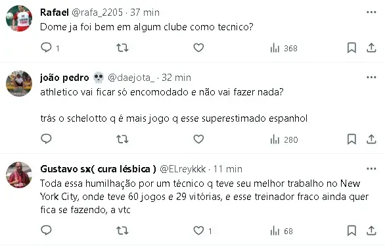Open more options on joão pedro's tweet
Screen dimensions: 385x246
coord(371,77)
